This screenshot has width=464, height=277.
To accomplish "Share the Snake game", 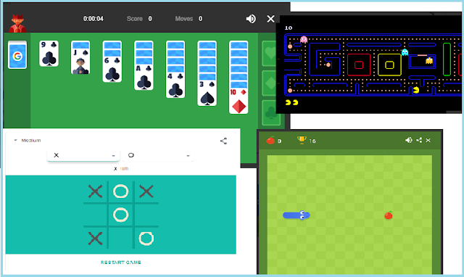I will (419, 140).
